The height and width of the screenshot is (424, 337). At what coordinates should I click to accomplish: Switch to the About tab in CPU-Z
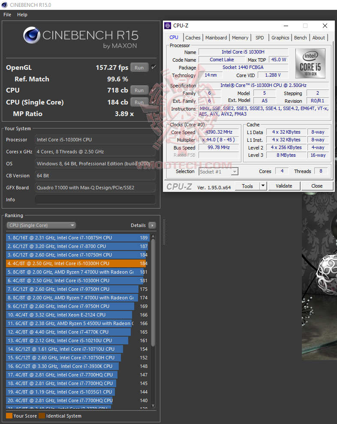[x=319, y=38]
